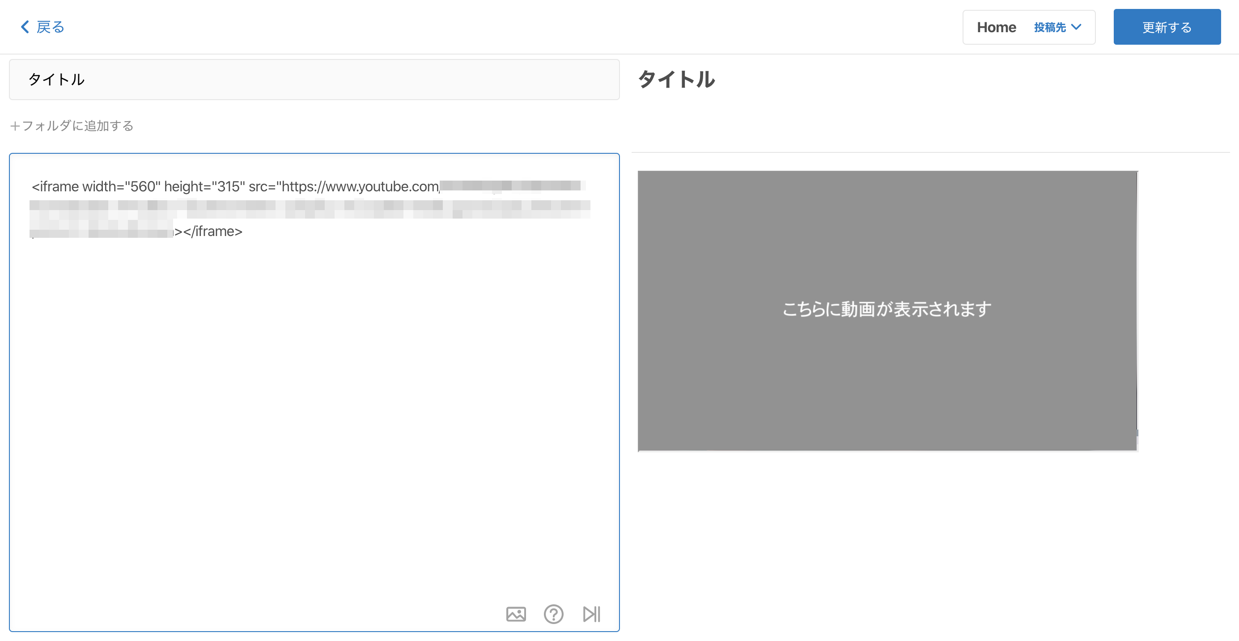1239x641 pixels.
Task: Click the preview タイトル heading
Action: pyautogui.click(x=676, y=79)
